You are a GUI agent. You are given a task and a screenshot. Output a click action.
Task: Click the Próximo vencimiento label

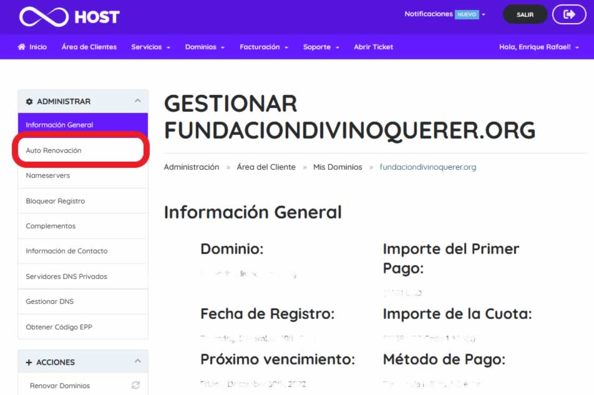[278, 359]
